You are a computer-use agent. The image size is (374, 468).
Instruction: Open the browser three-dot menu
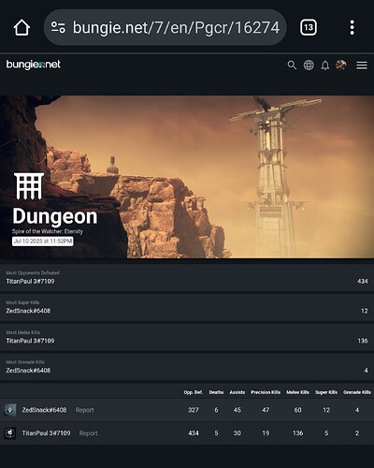tap(352, 27)
